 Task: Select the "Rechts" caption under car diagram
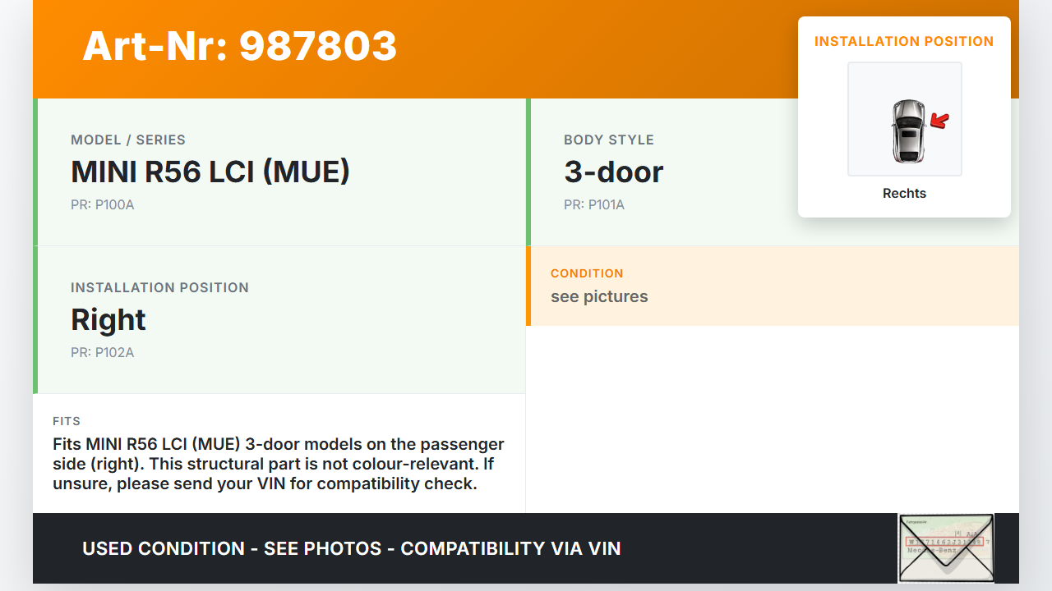click(x=904, y=194)
